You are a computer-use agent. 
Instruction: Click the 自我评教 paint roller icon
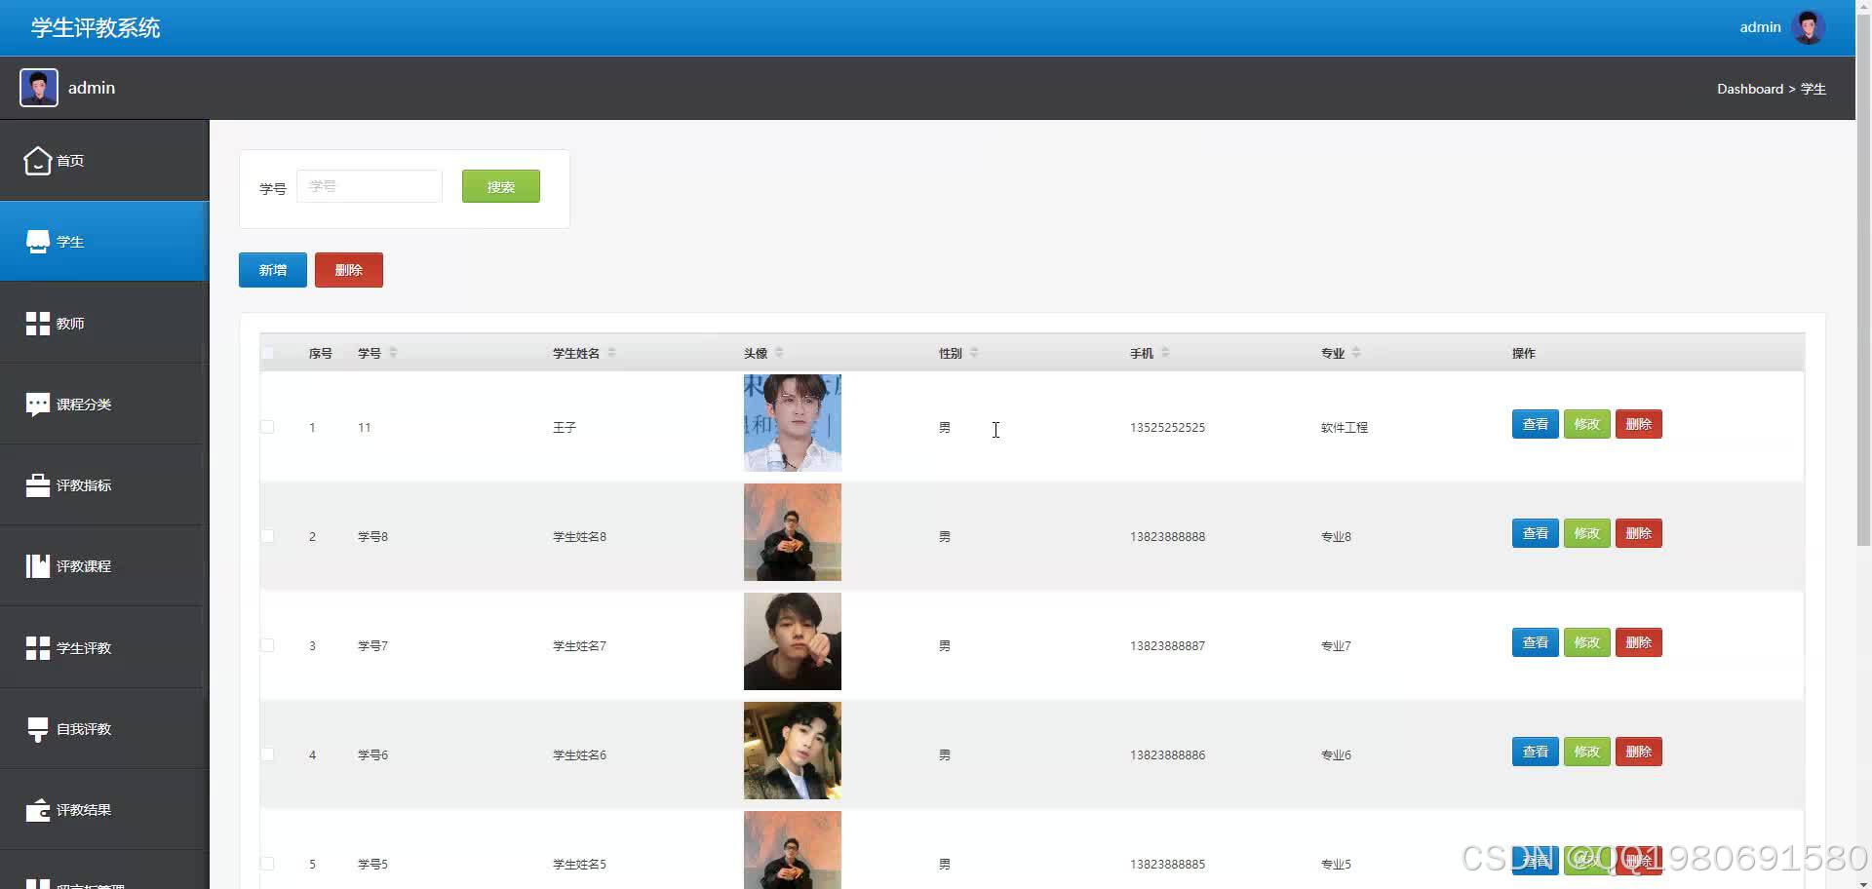pos(38,729)
